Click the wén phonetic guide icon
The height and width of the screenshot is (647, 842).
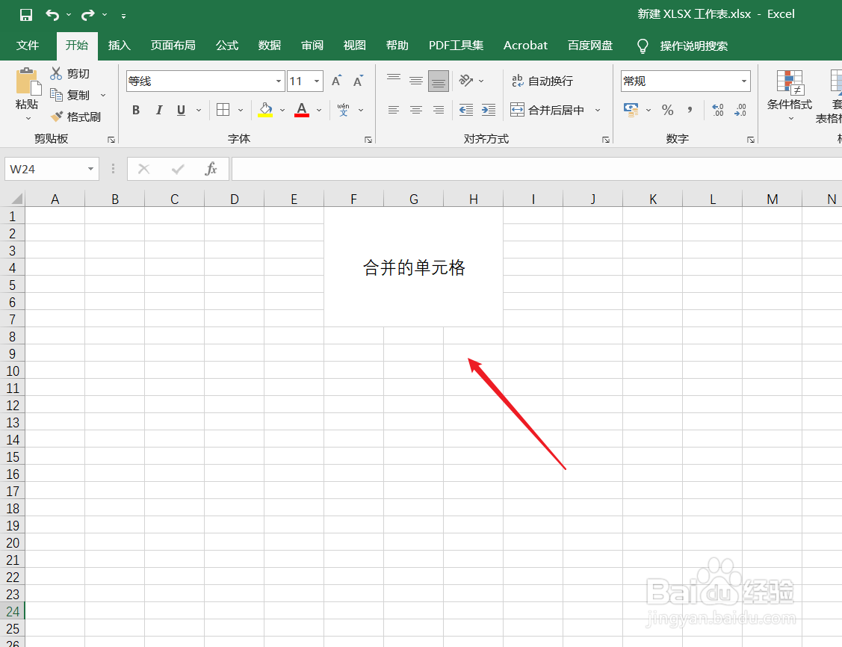coord(343,110)
